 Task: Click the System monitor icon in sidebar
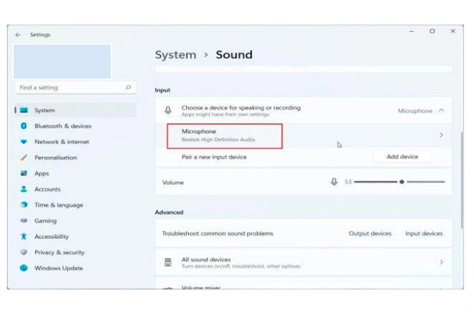24,110
